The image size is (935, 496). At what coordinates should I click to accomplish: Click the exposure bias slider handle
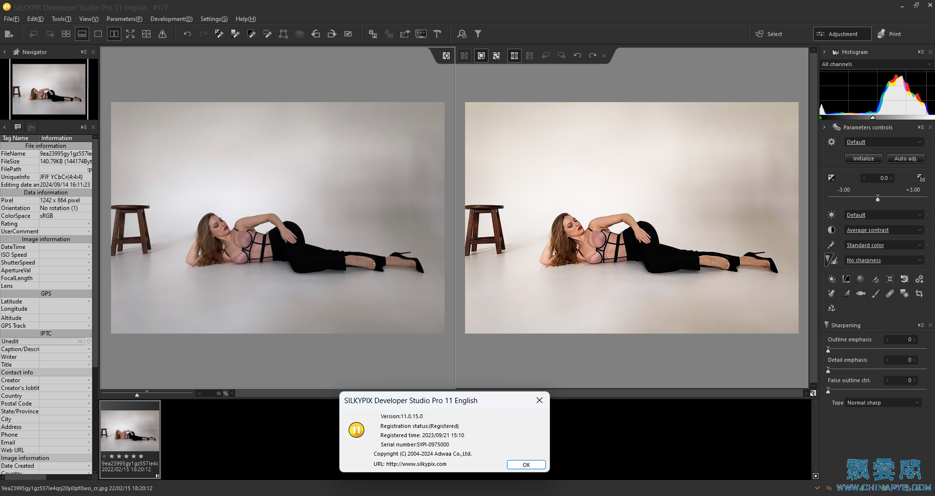click(x=878, y=198)
